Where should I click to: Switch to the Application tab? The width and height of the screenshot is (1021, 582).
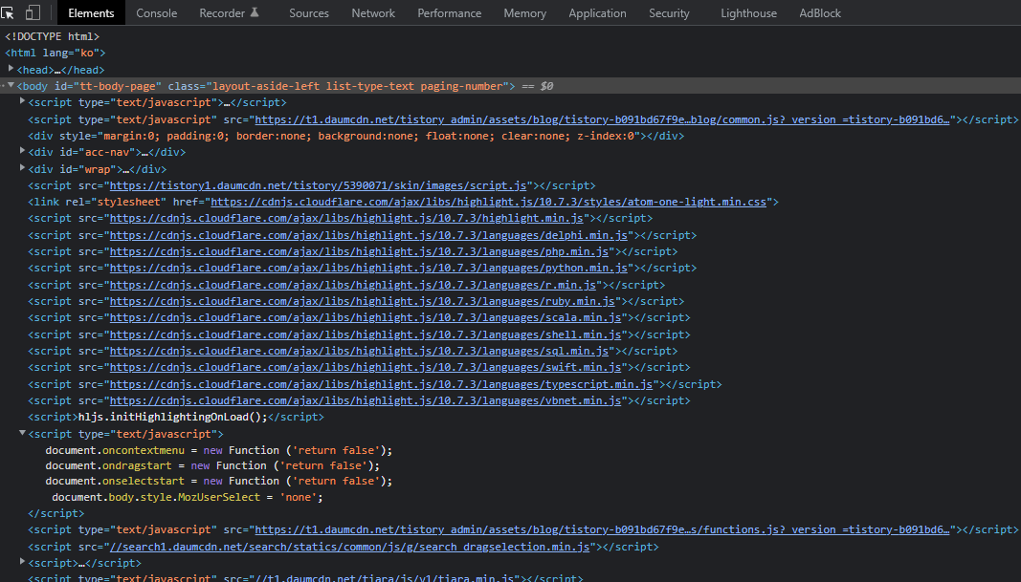click(597, 13)
